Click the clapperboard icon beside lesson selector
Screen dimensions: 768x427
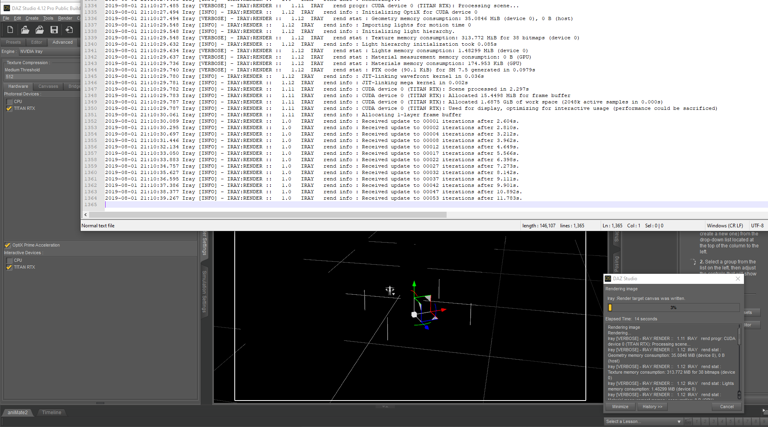click(688, 421)
